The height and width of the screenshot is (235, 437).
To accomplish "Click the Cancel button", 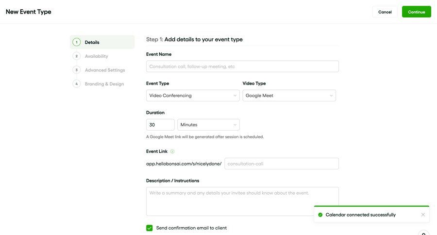I will [385, 12].
